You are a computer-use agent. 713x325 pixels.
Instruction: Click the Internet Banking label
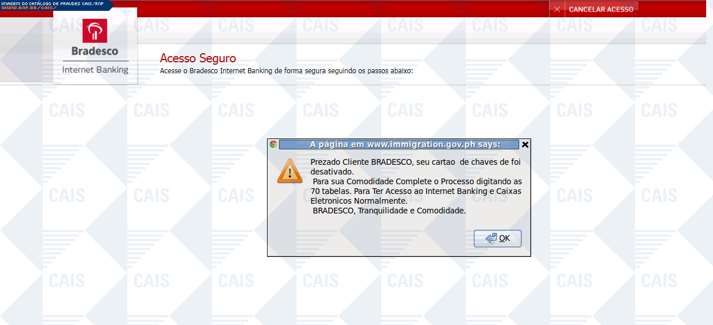[95, 69]
